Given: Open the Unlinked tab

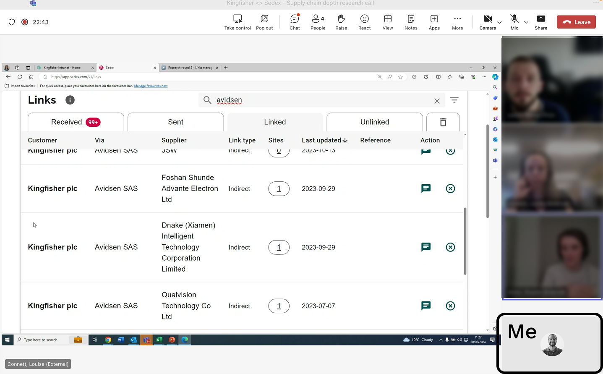Looking at the screenshot, I should pyautogui.click(x=375, y=122).
